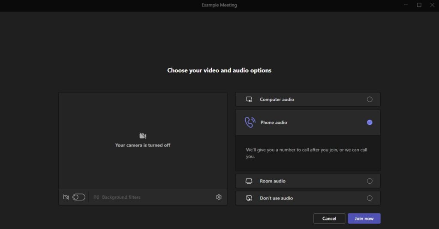Viewport: 439px width, 229px height.
Task: Cancel joining the meeting
Action: (329, 218)
